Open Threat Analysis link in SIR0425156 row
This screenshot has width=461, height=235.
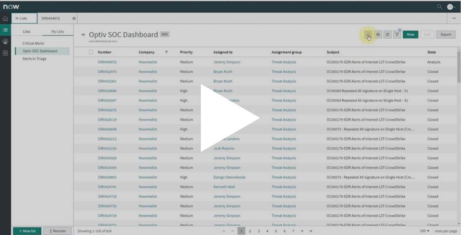[x=284, y=148]
